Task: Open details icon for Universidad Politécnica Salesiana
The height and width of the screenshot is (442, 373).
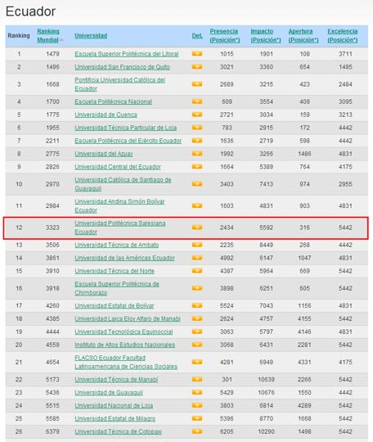Action: coord(197,228)
